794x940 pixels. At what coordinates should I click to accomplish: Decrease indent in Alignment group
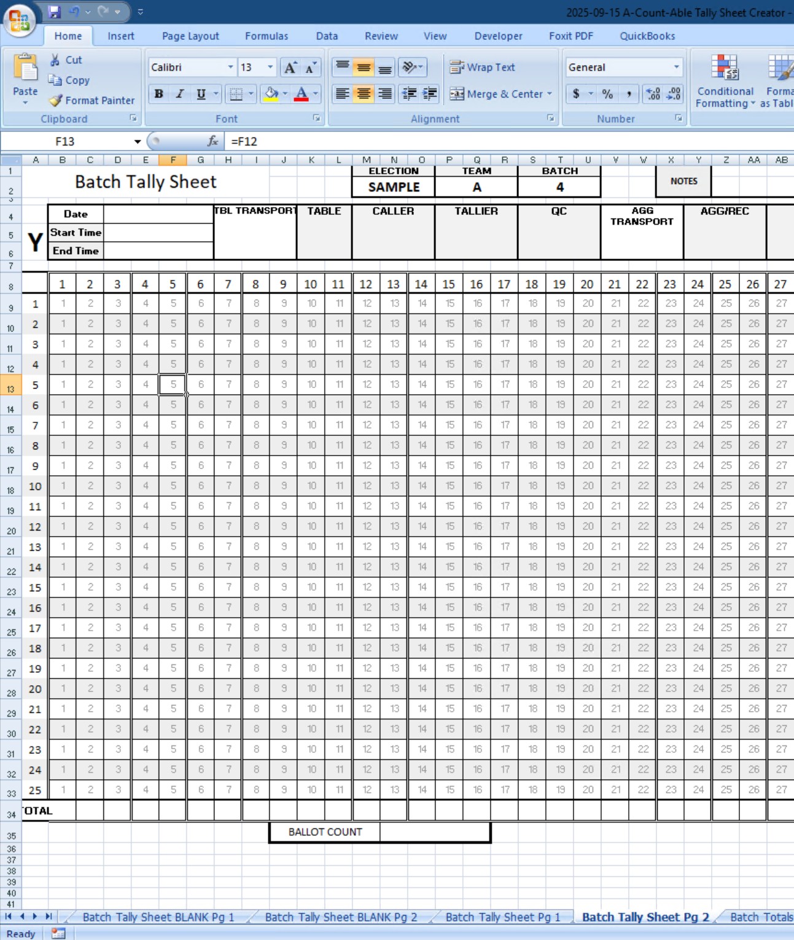click(x=409, y=93)
